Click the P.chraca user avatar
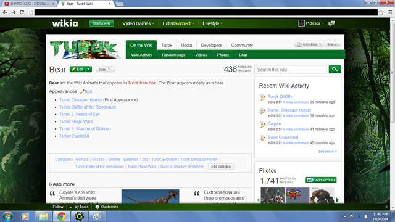This screenshot has height=222, width=395. 301,23
